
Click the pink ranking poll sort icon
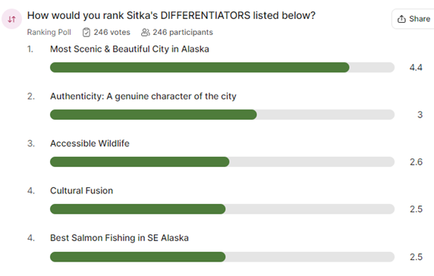coord(11,19)
